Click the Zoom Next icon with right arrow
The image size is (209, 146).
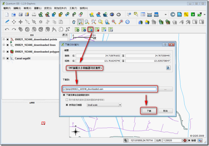click(121, 22)
